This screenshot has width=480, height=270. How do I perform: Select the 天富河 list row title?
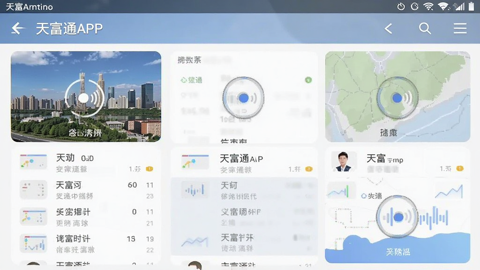tap(68, 185)
